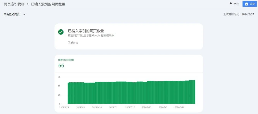Click the 2024/8/14 x-axis date label
258x114 pixels.
[x=179, y=107]
